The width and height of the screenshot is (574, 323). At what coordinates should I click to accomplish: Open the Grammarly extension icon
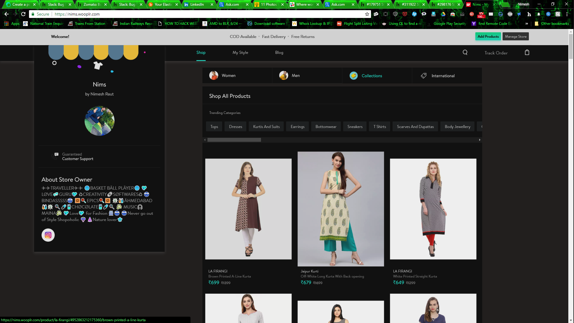501,14
